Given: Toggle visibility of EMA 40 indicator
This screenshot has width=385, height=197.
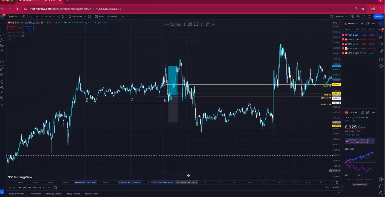Looking at the screenshot, I should (23, 32).
